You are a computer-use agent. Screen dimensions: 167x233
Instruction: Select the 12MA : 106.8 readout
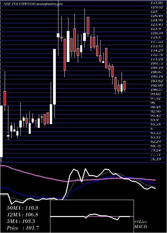(x=22, y=215)
